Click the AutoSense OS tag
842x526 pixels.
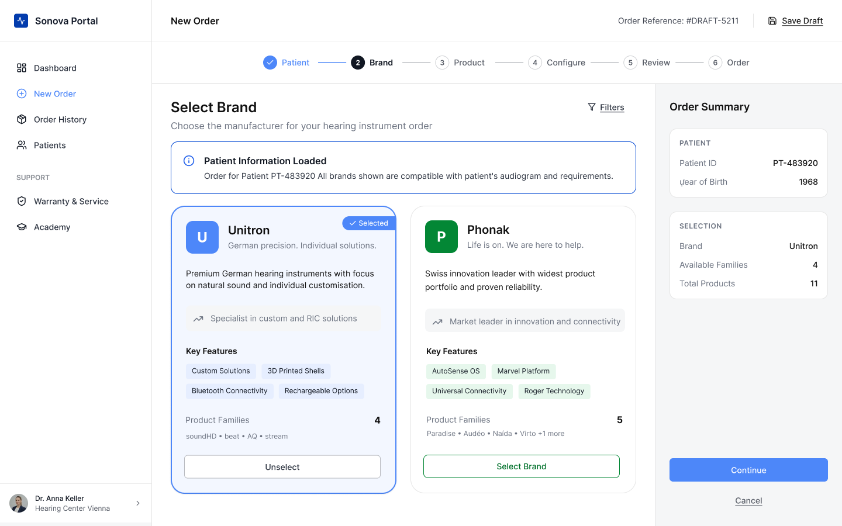(456, 371)
